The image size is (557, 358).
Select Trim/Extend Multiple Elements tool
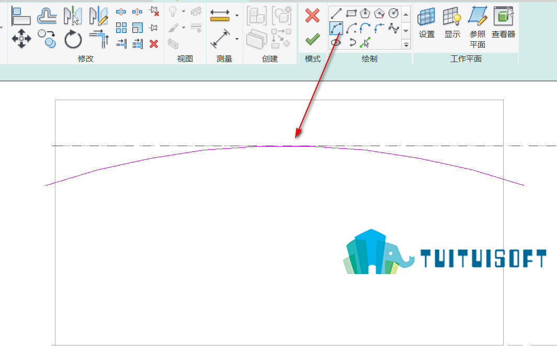137,44
